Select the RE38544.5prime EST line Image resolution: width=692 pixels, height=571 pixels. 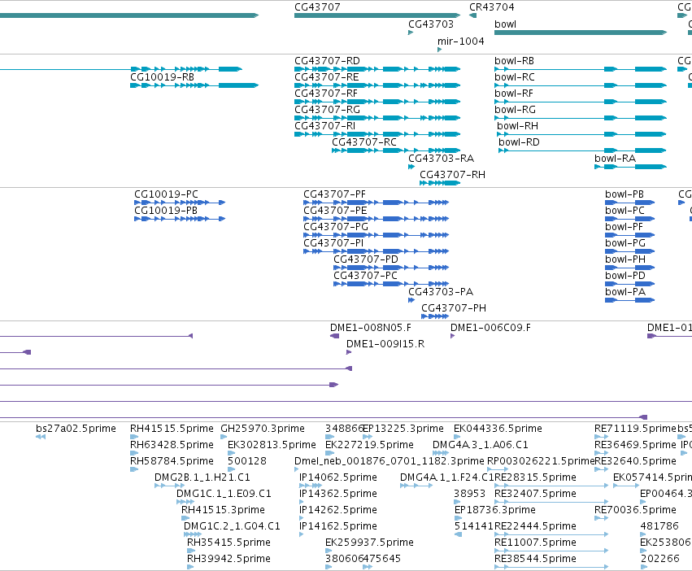(x=551, y=567)
